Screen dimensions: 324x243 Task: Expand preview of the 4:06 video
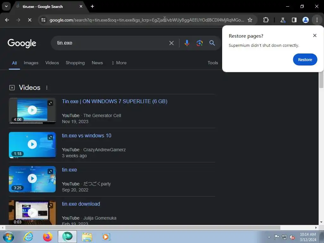coord(50,103)
